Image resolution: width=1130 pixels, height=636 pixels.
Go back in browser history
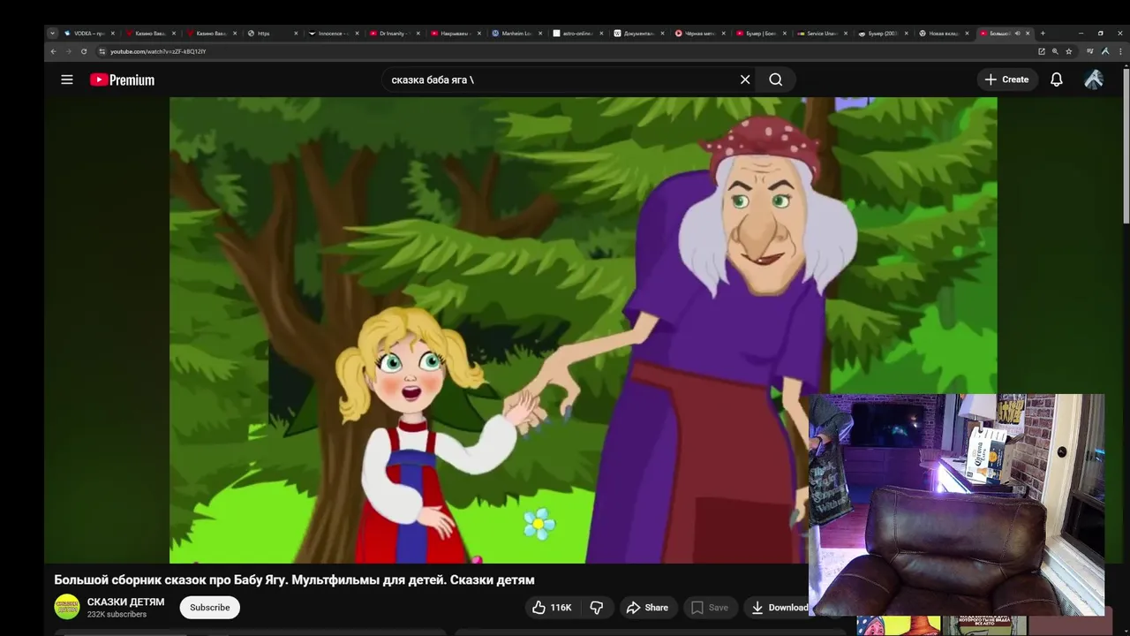pyautogui.click(x=53, y=51)
